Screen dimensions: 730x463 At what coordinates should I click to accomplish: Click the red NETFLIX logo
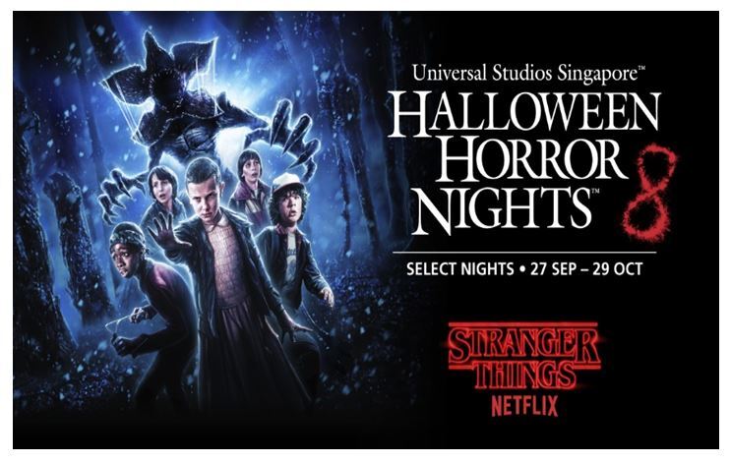(524, 406)
